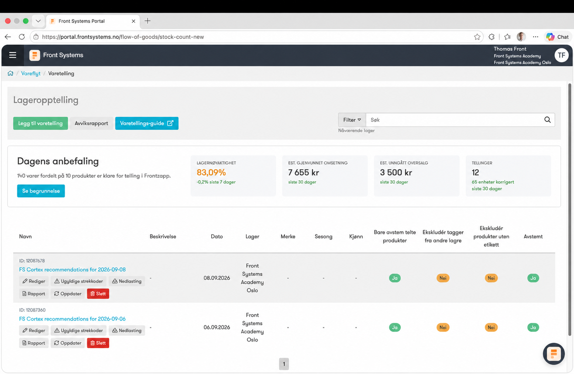View site information lock icon
Viewport: 574px width, 374px height.
[x=36, y=37]
